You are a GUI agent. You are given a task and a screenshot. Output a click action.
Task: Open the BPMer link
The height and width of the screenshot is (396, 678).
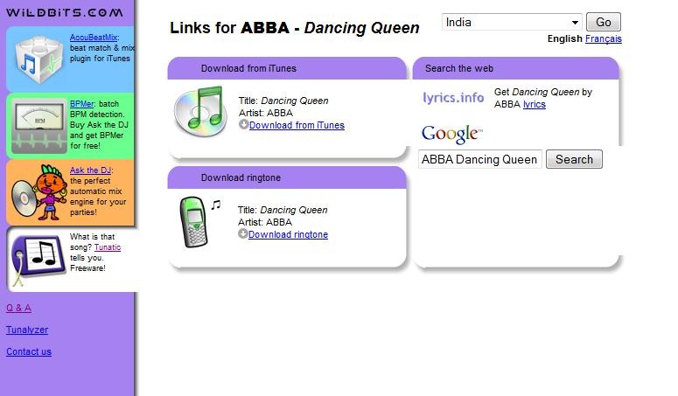[81, 104]
